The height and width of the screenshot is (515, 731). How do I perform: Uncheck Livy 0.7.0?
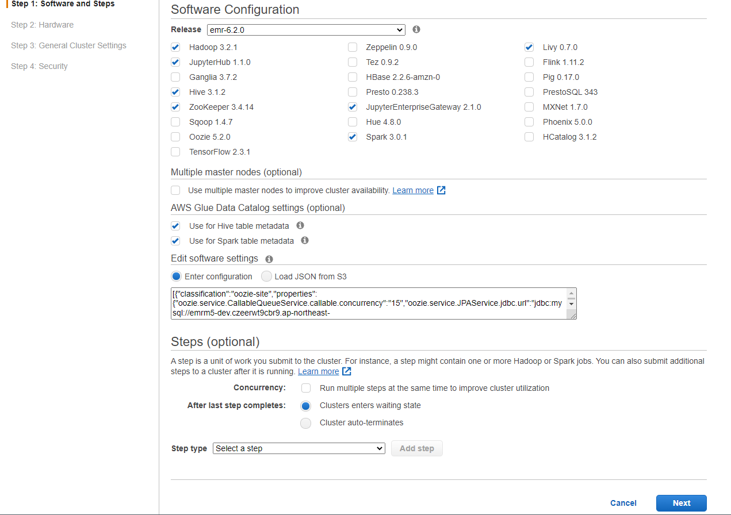[529, 47]
